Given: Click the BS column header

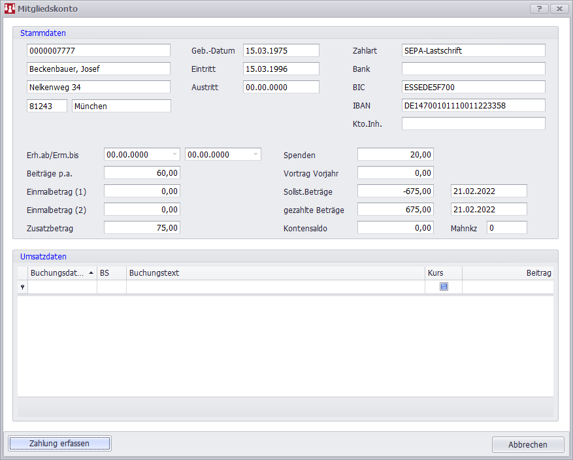Looking at the screenshot, I should click(x=111, y=273).
